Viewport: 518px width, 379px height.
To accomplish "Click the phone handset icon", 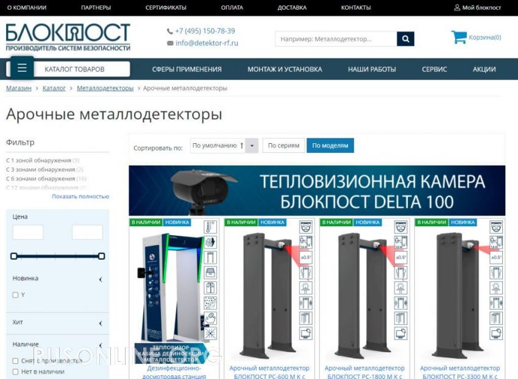I will tap(170, 32).
